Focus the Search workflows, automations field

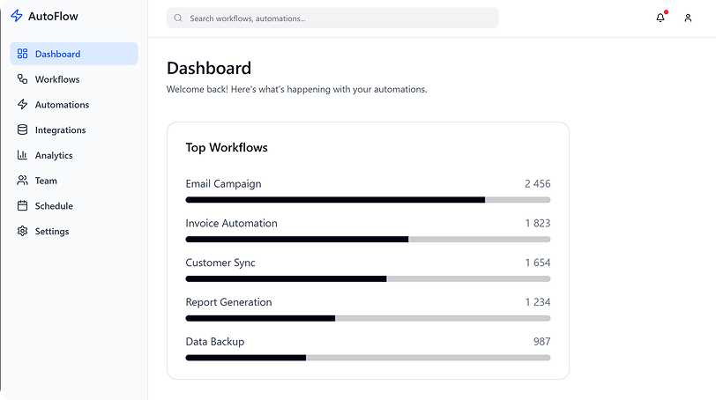332,19
